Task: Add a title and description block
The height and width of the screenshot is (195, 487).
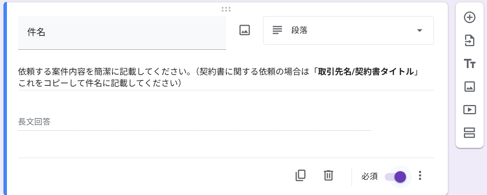Action: 470,64
